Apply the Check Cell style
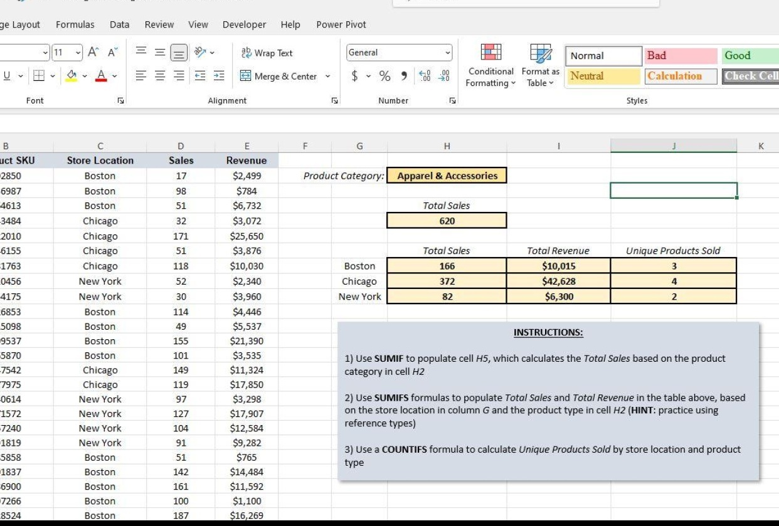The image size is (779, 526). [750, 76]
